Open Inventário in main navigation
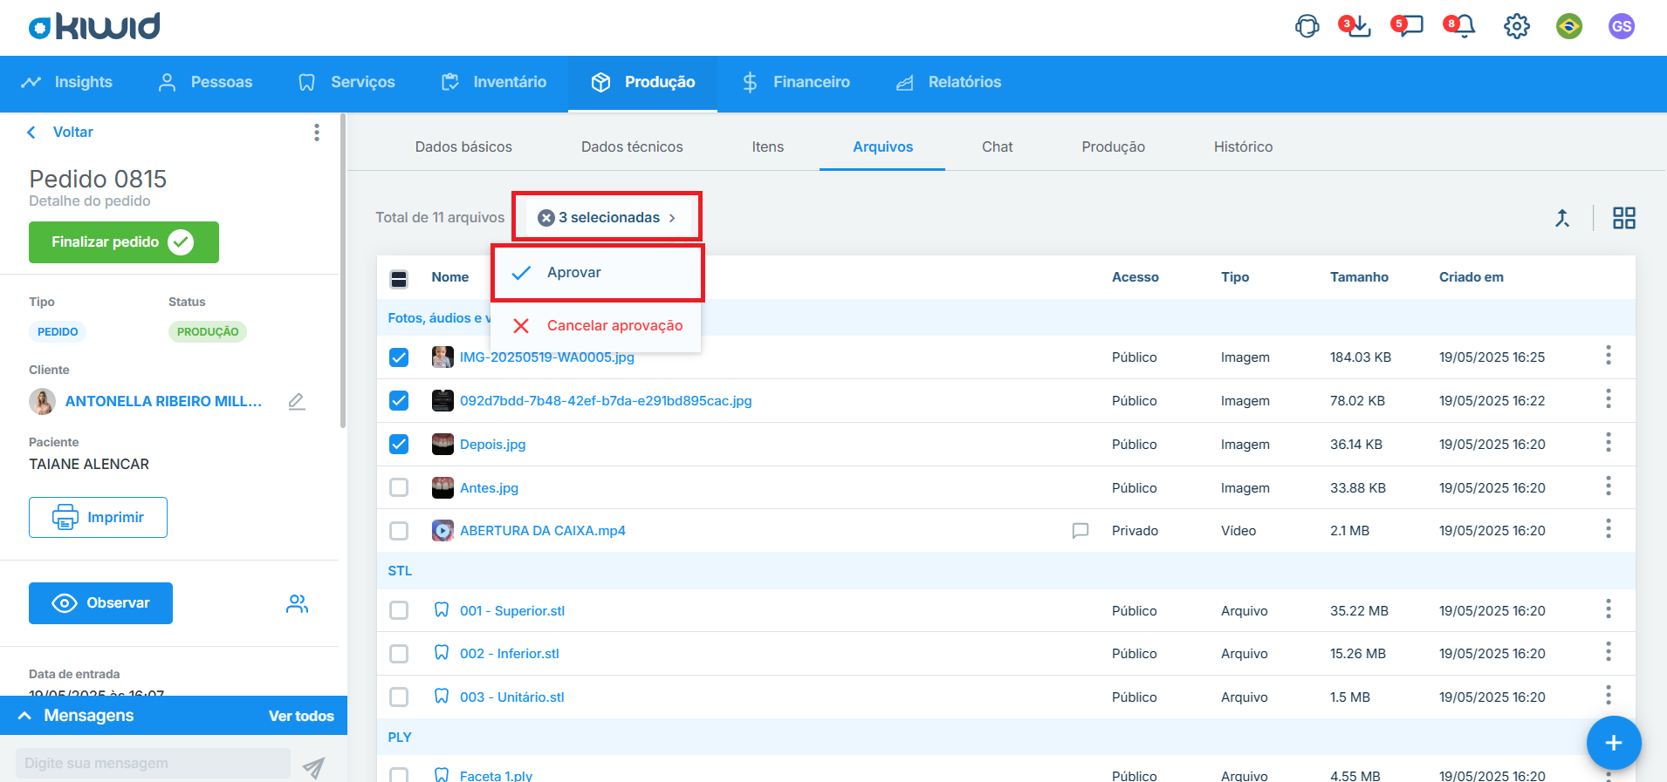The image size is (1667, 782). point(495,82)
